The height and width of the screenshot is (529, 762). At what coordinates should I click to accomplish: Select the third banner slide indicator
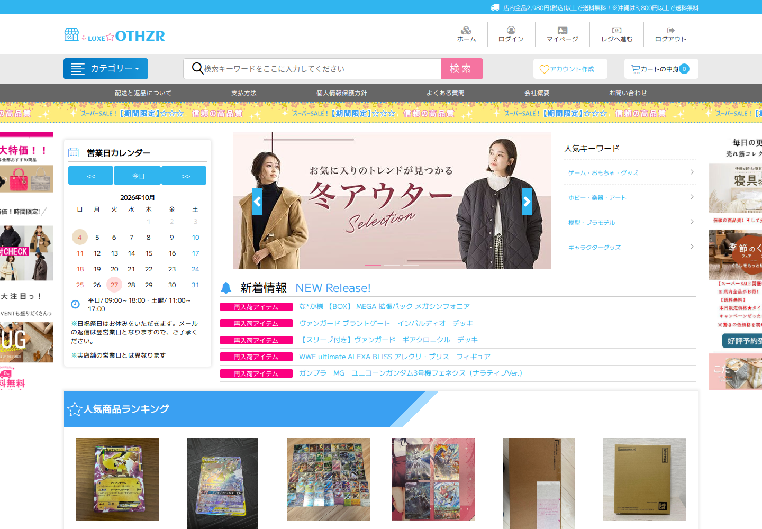[x=411, y=265]
